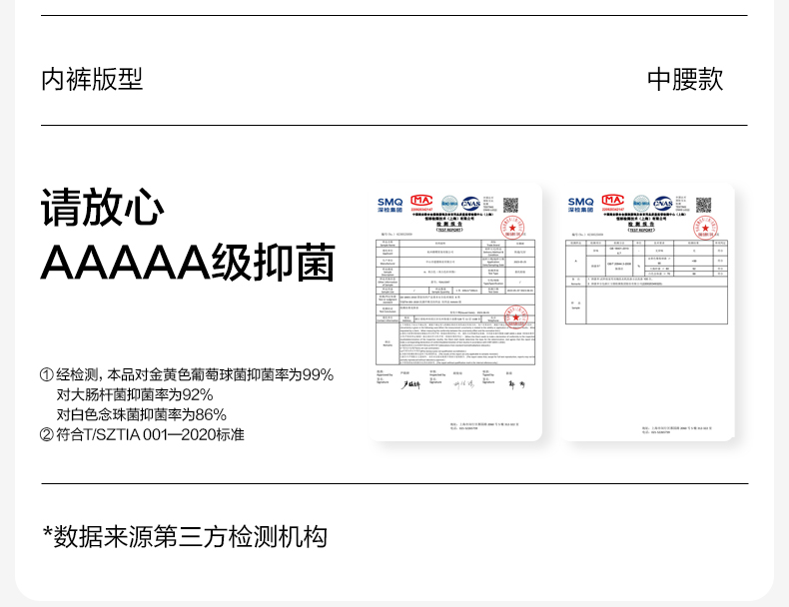789x607 pixels.
Task: Click the SMQ logo on the second report
Action: pos(581,204)
